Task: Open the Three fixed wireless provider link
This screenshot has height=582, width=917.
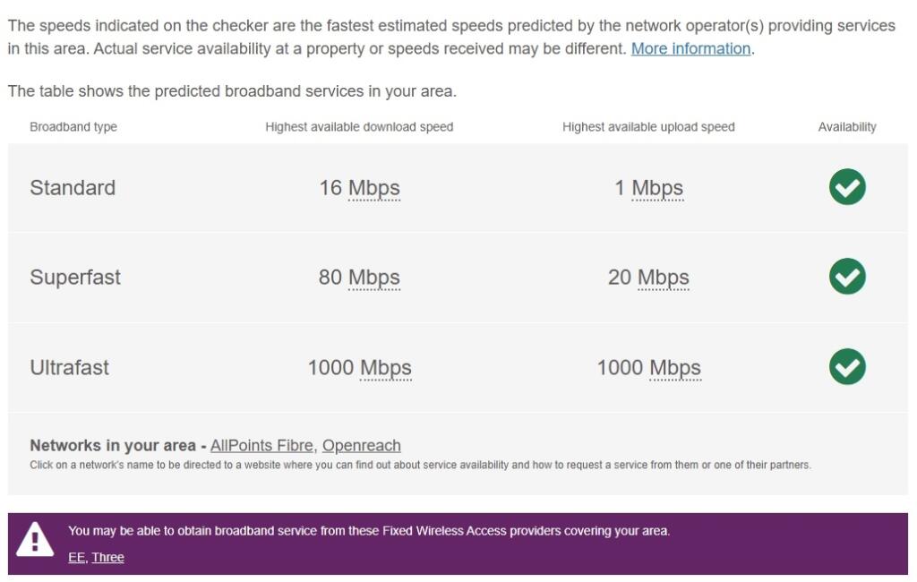Action: pos(107,557)
